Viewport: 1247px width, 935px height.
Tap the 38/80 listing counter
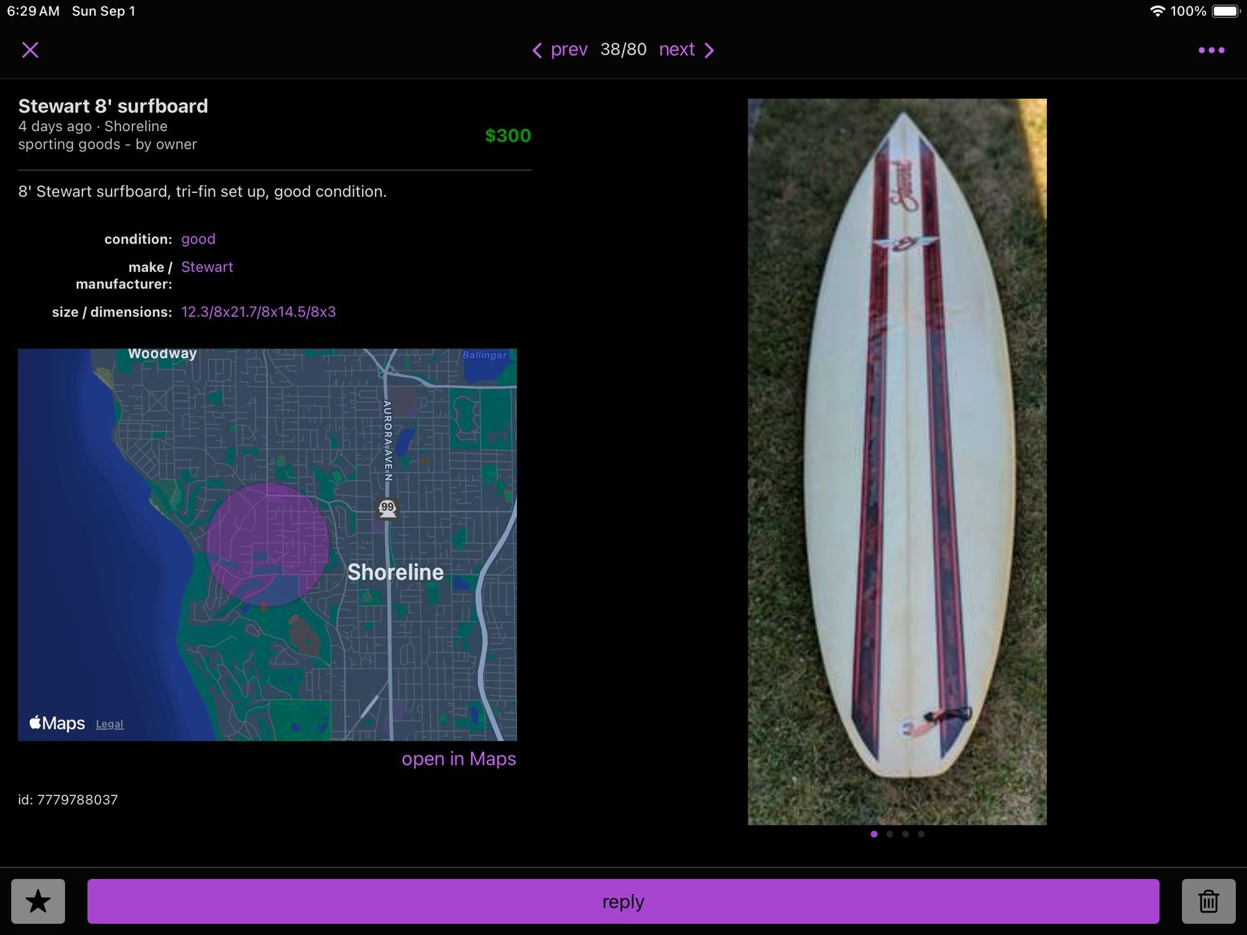623,49
